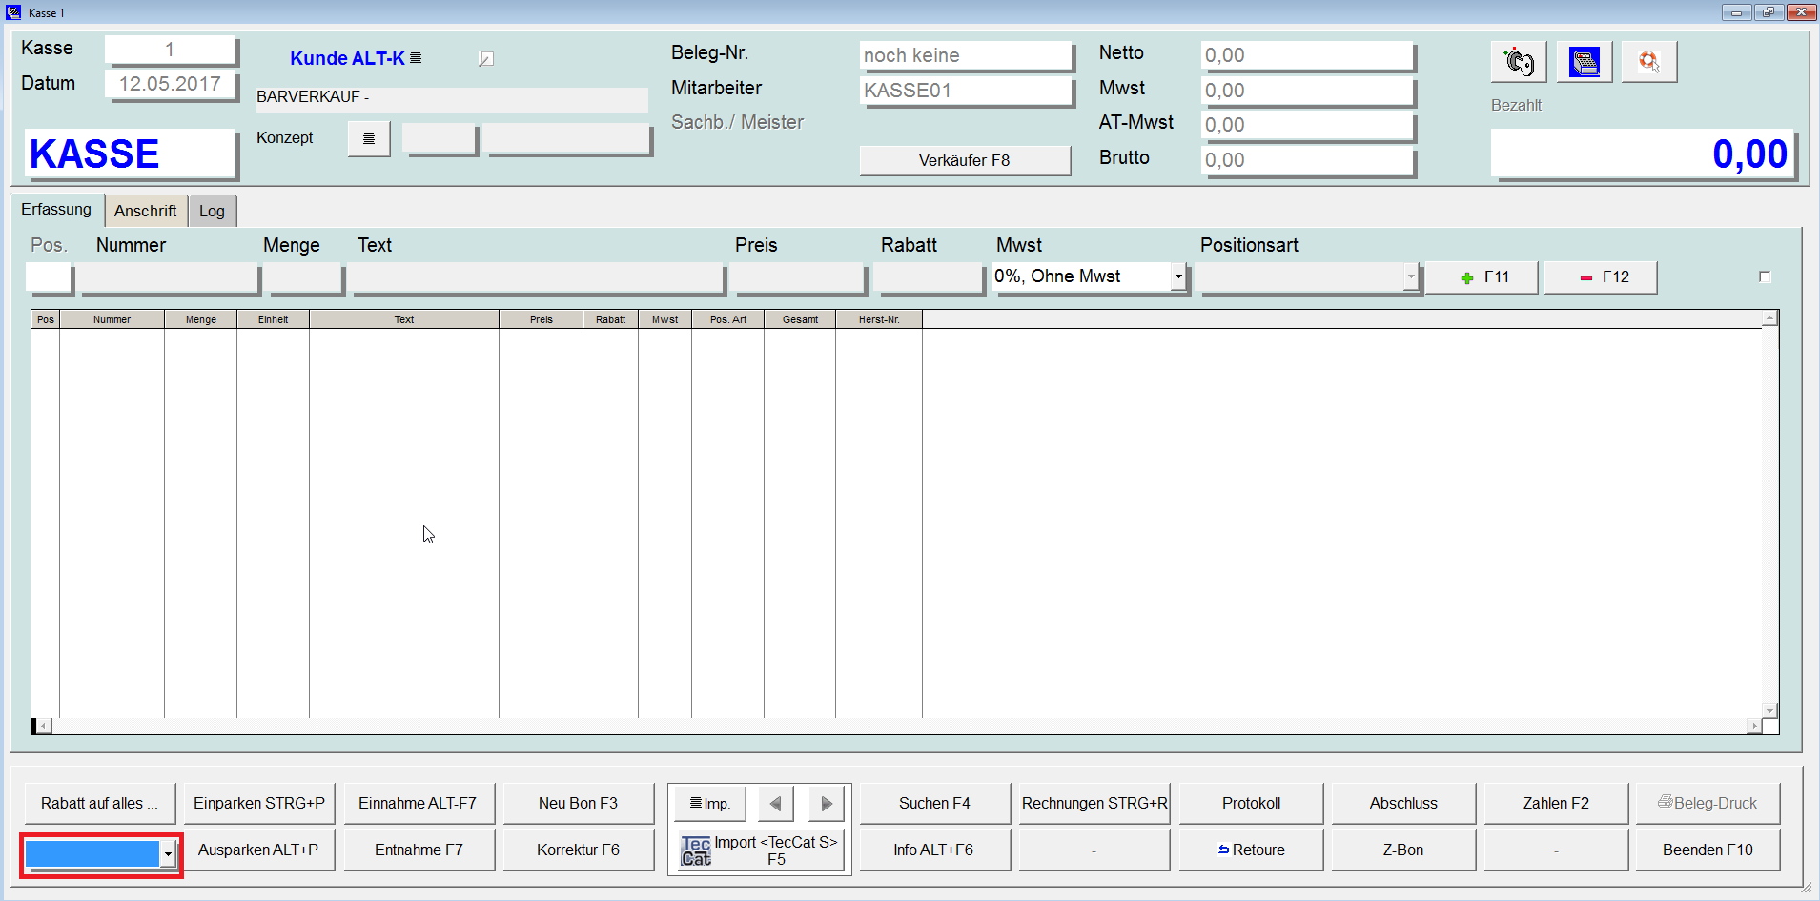Launch TecCat import F5 button
This screenshot has height=901, width=1820.
click(760, 850)
